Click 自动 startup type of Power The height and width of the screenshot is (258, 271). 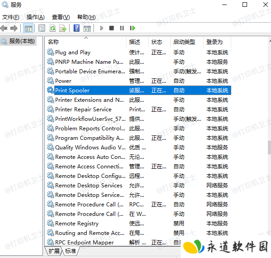point(179,81)
